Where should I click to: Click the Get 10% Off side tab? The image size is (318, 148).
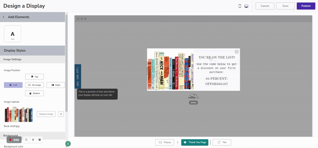[x=78, y=76]
